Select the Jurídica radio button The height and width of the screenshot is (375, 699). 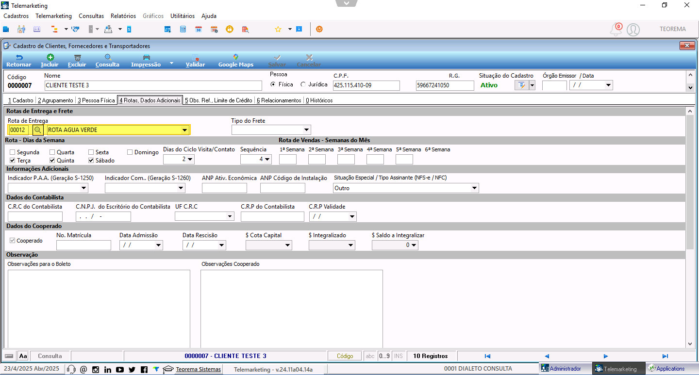(303, 84)
